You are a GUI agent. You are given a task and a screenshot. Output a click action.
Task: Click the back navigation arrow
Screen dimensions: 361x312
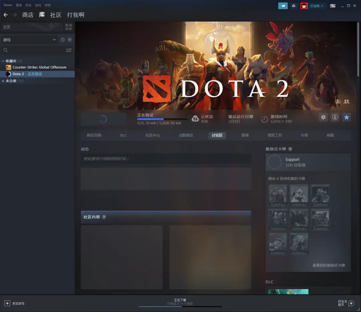click(x=6, y=15)
